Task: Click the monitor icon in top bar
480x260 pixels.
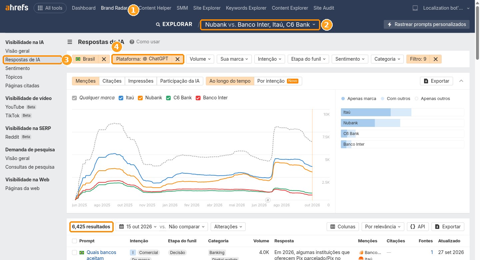Action: point(415,8)
